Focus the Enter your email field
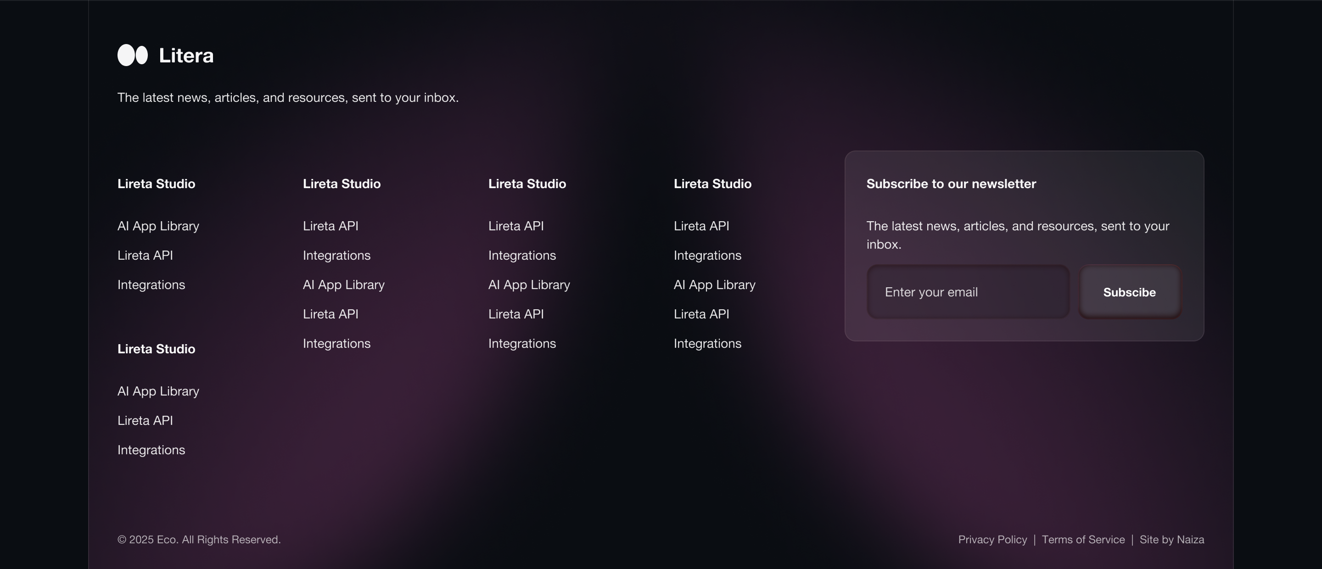 (x=968, y=292)
